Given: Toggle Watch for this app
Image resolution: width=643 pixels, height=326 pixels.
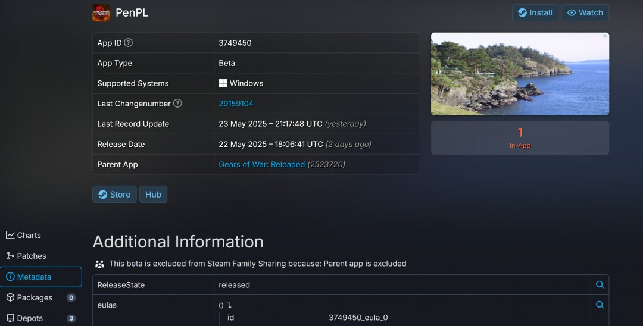Looking at the screenshot, I should (x=585, y=12).
